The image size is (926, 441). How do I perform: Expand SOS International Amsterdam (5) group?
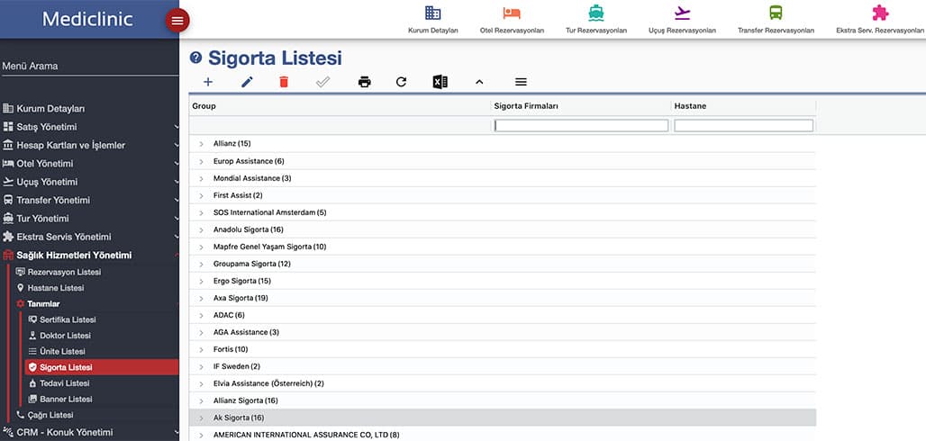[x=201, y=212]
